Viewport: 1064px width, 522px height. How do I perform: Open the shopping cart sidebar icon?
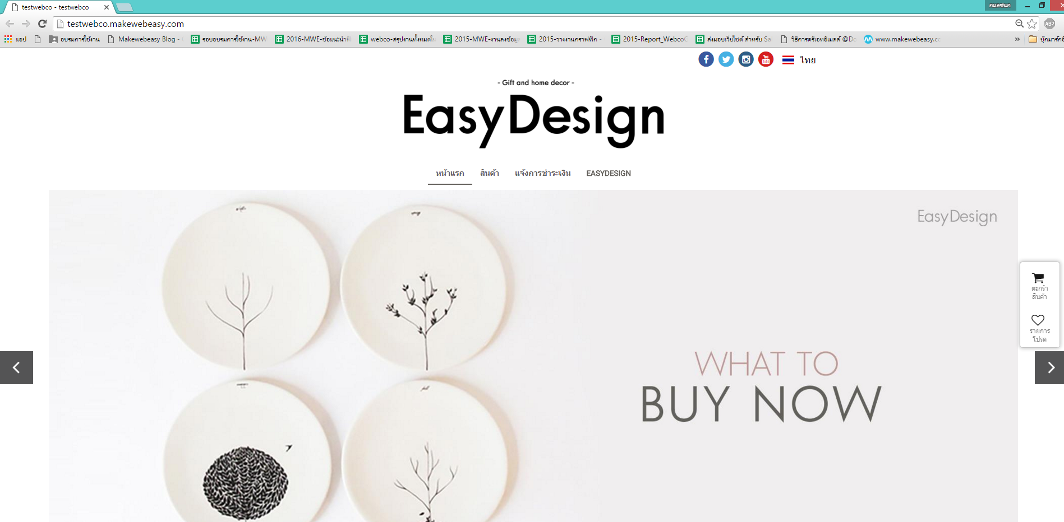(1039, 286)
